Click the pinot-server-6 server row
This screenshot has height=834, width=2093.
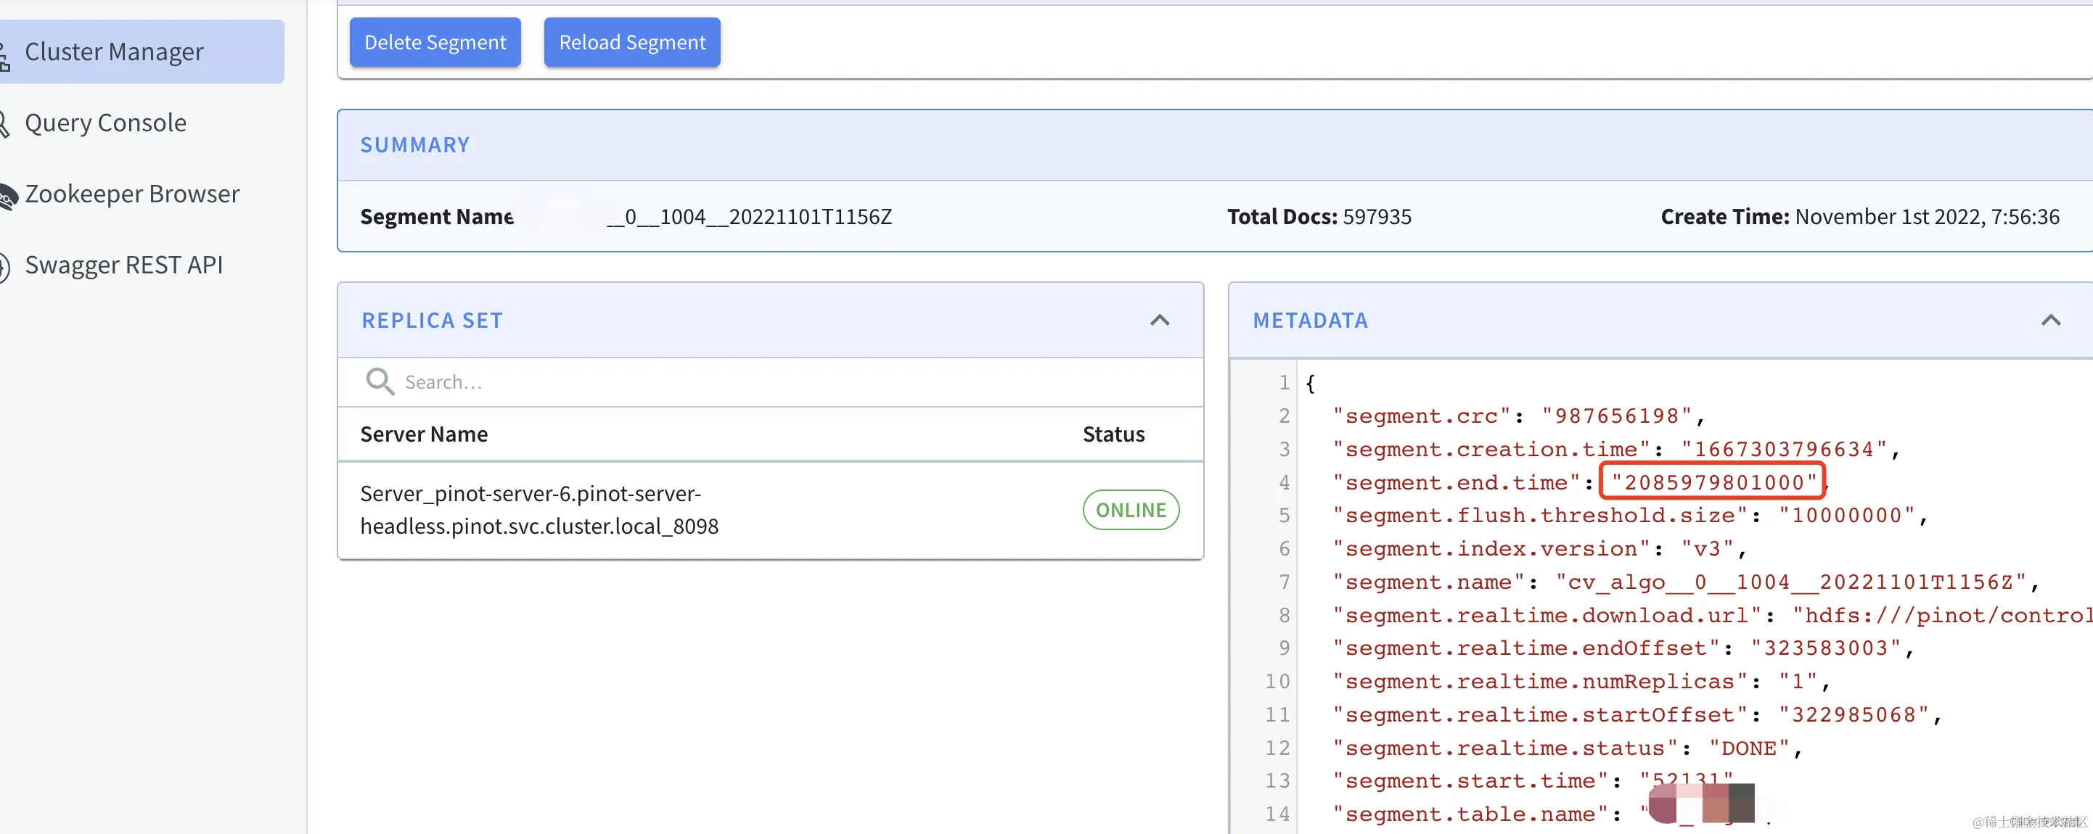pyautogui.click(x=538, y=510)
